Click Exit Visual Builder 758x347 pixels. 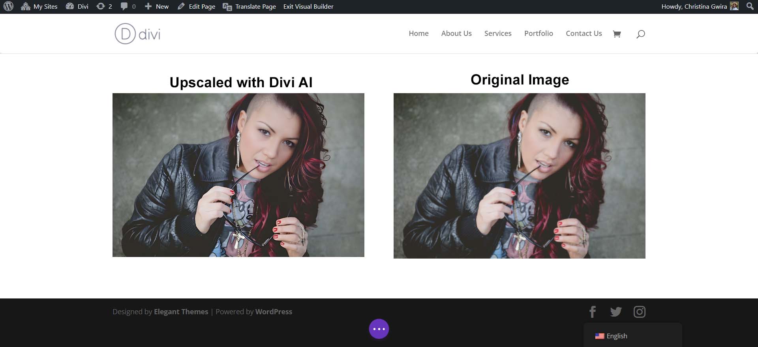(308, 6)
